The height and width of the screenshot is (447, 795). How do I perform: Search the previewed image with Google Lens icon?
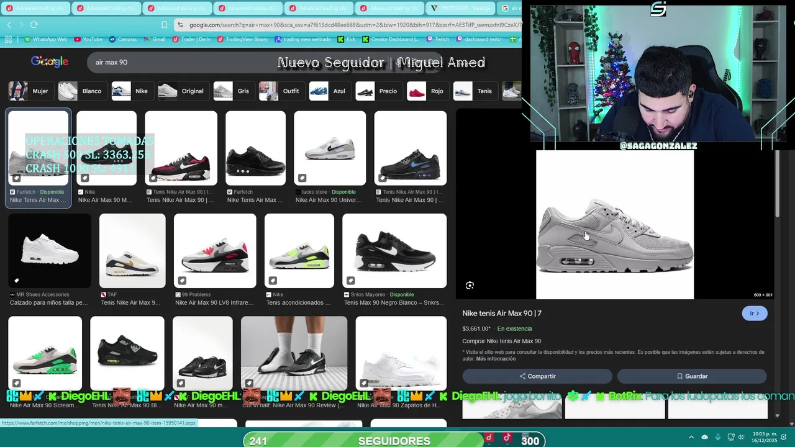[x=470, y=286]
